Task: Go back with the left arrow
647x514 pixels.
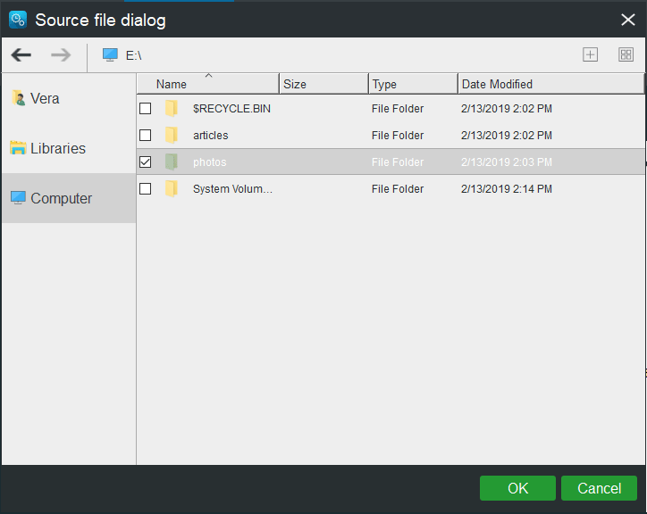Action: click(21, 54)
